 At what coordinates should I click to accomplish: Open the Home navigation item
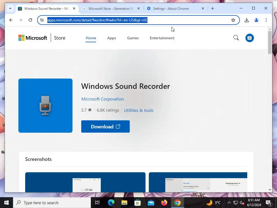pos(91,38)
